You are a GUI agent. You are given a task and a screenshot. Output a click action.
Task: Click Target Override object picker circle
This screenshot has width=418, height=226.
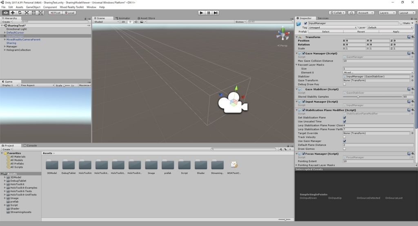point(412,133)
